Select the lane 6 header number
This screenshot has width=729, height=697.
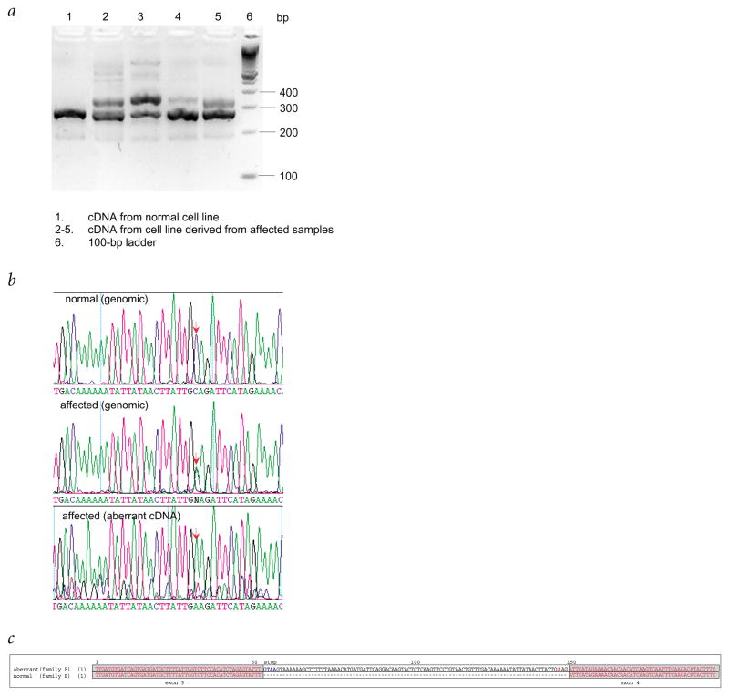[x=248, y=17]
